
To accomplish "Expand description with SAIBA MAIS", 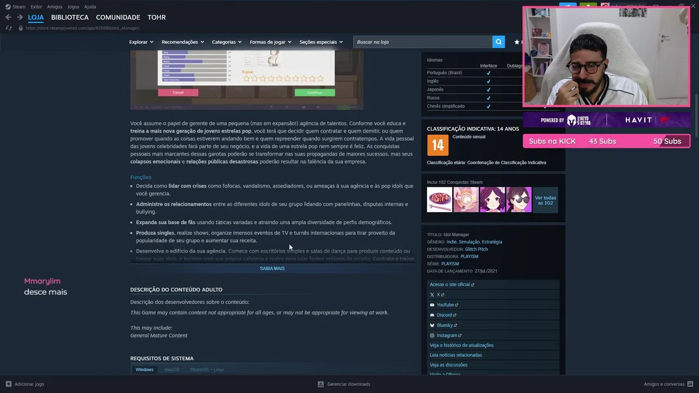I will tap(272, 269).
